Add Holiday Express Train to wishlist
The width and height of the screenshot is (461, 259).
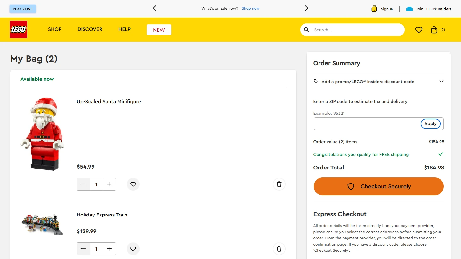click(133, 249)
